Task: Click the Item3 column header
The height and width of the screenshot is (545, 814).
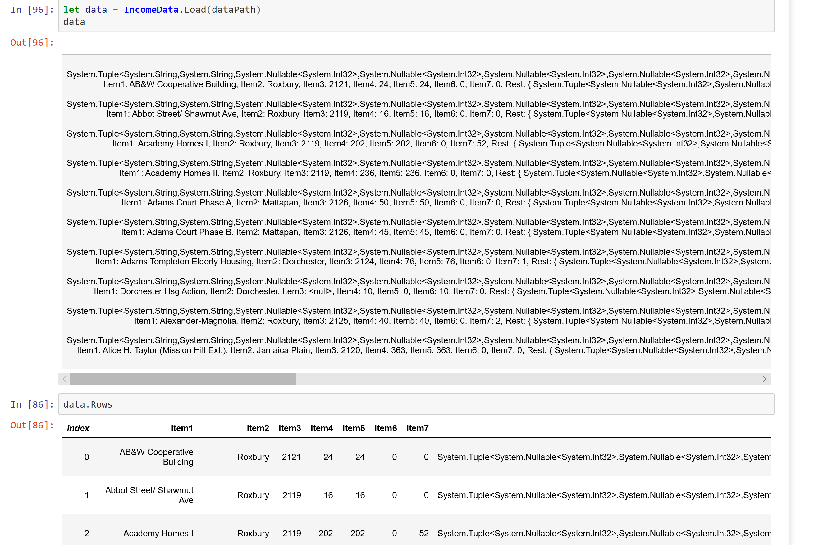Action: (290, 428)
